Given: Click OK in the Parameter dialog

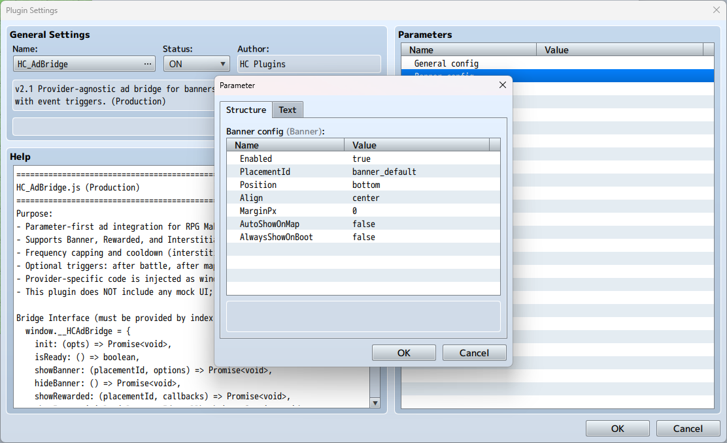Looking at the screenshot, I should click(x=404, y=353).
